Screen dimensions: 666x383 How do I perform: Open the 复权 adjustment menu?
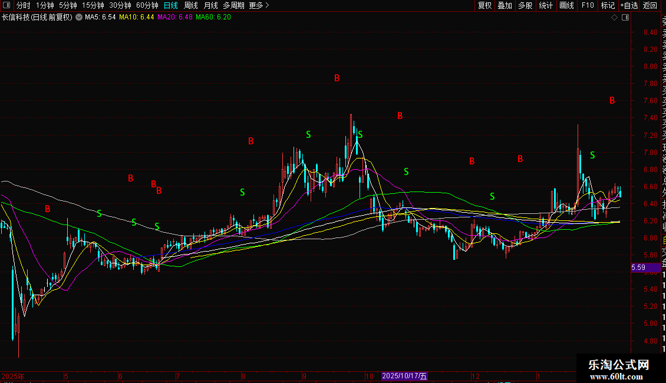click(x=484, y=5)
